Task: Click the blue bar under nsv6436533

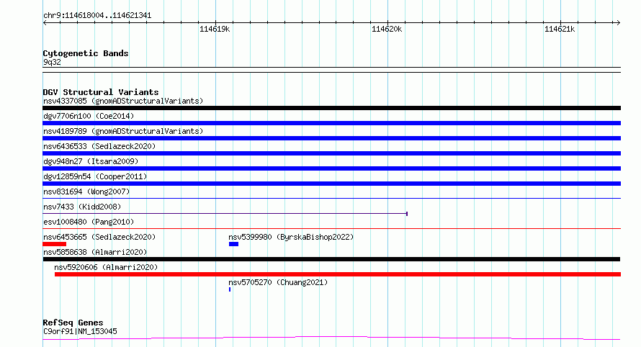Action: [x=331, y=153]
